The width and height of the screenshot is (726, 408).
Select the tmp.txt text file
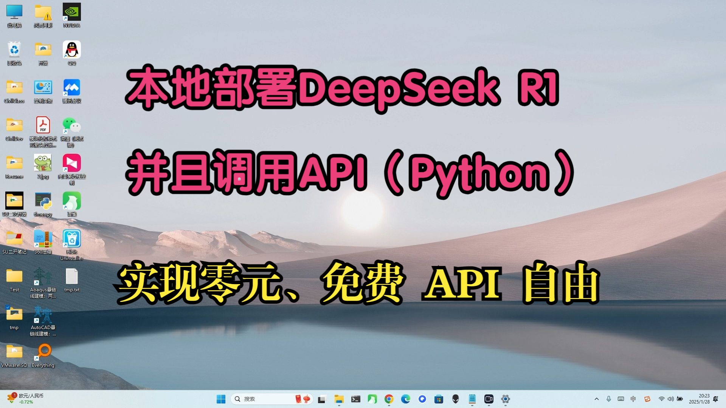click(x=71, y=280)
